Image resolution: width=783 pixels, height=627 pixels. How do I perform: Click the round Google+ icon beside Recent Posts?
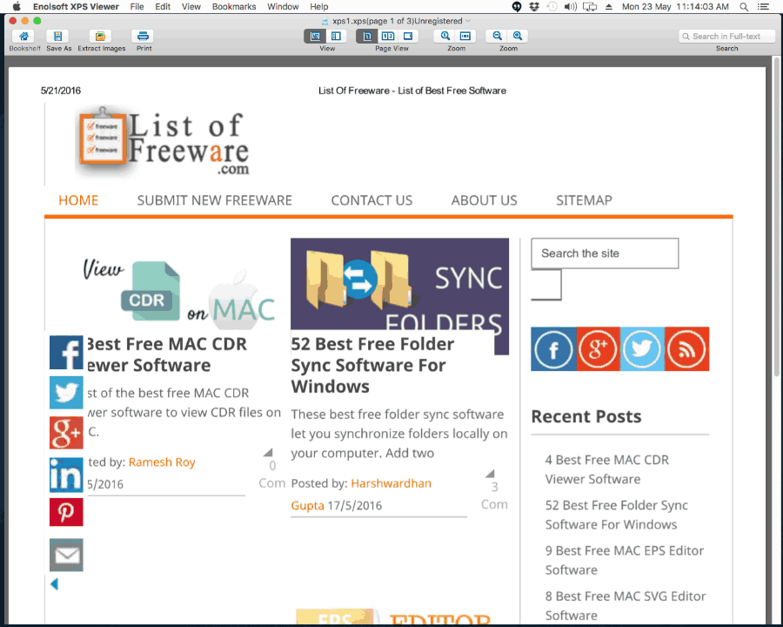tap(598, 349)
